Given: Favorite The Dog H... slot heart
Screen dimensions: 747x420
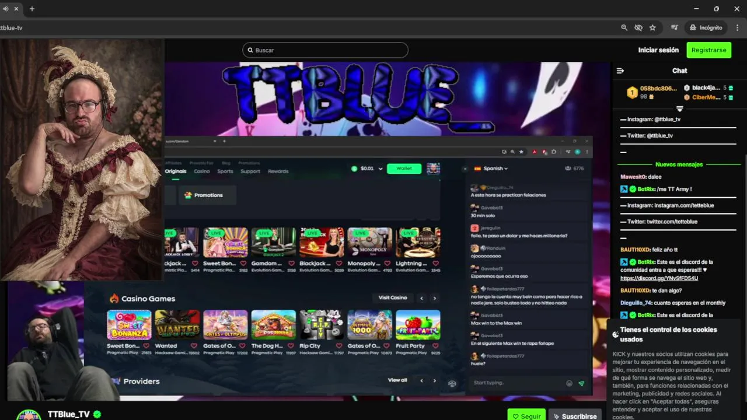Looking at the screenshot, I should (291, 346).
